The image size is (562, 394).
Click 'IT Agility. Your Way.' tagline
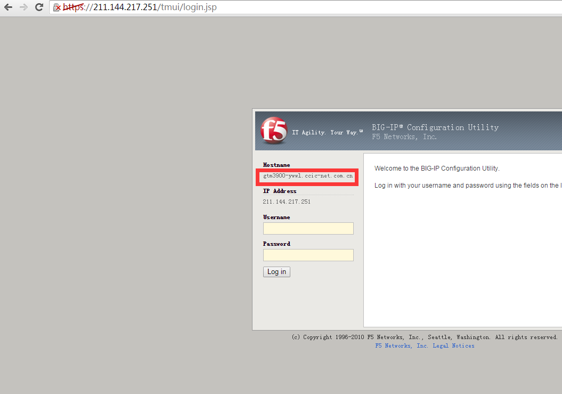click(x=328, y=132)
